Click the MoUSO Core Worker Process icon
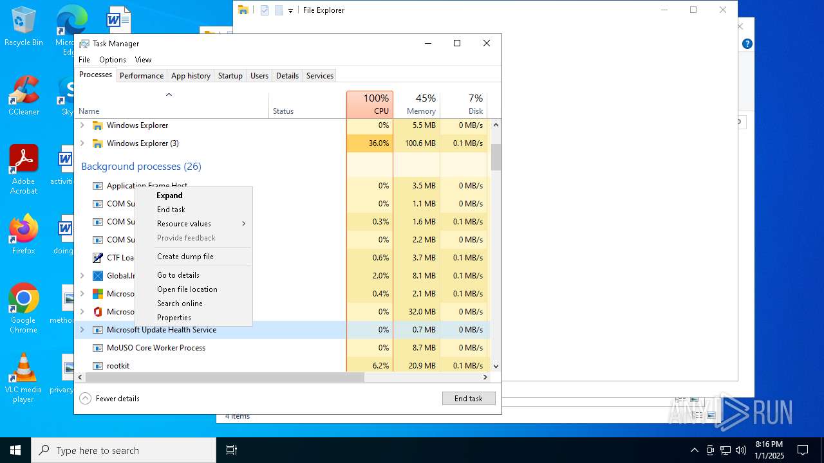The width and height of the screenshot is (824, 463). click(x=98, y=348)
